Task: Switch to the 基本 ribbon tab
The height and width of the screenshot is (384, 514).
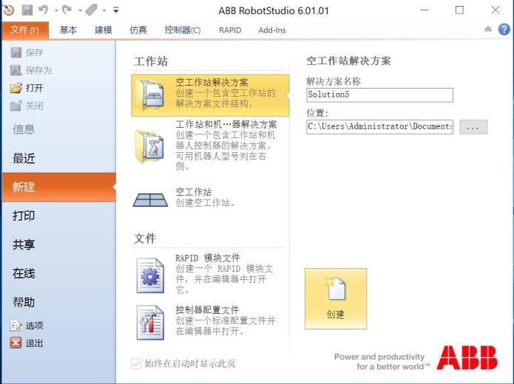Action: point(68,30)
